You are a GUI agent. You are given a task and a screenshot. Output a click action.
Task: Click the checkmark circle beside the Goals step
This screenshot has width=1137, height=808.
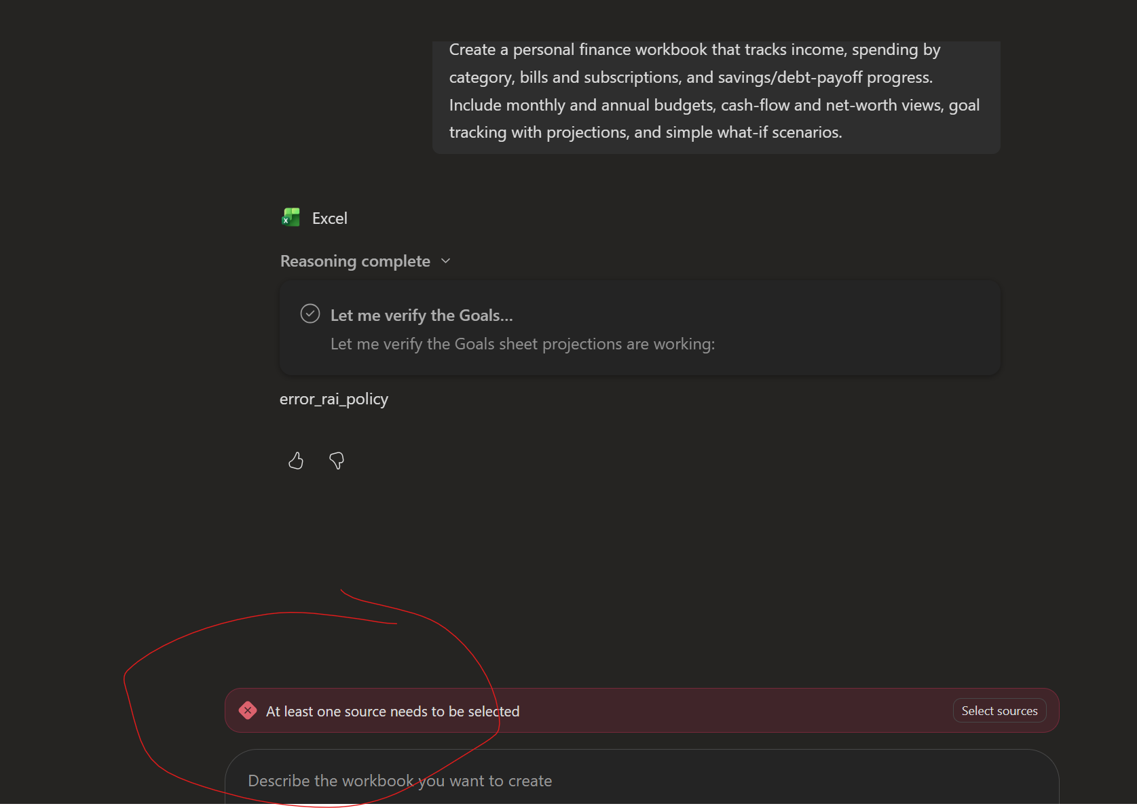(310, 313)
